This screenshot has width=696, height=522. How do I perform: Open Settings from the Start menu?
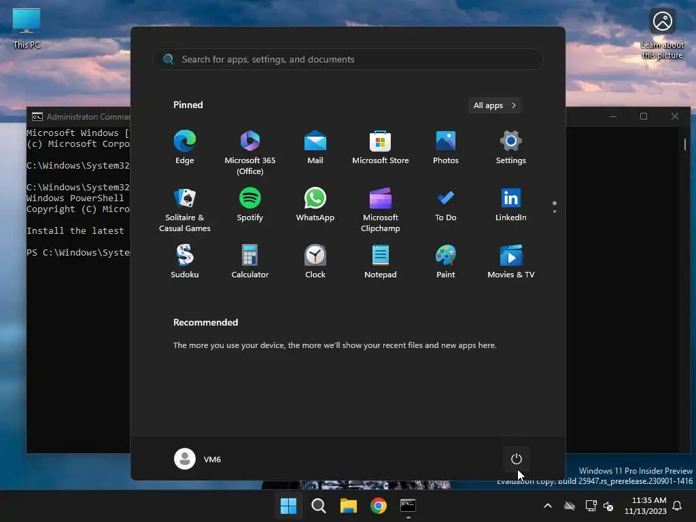[x=511, y=147]
